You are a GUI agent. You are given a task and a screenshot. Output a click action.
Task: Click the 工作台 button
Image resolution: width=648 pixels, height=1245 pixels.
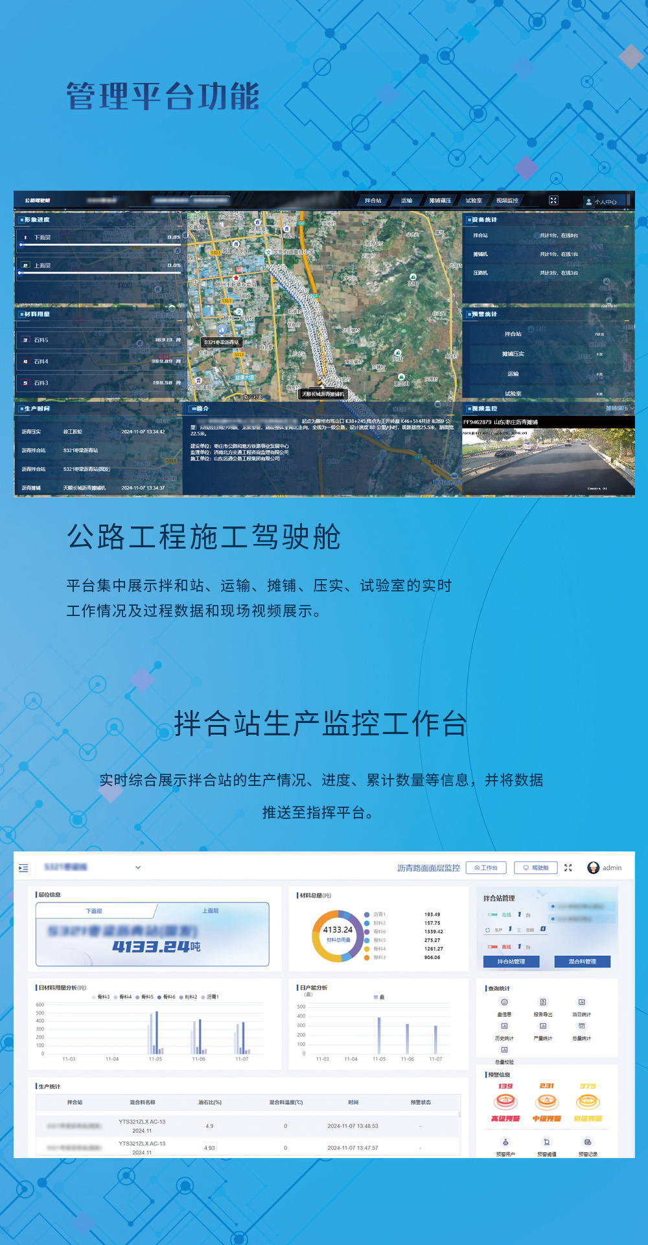click(x=486, y=868)
